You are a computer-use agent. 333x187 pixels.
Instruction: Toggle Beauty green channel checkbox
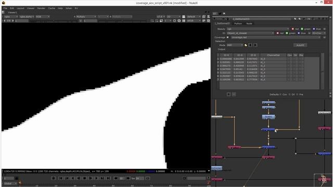(302, 29)
